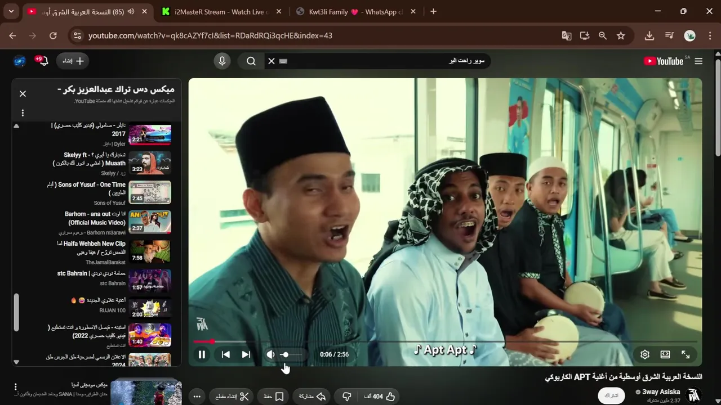
Task: Open the YouTube account avatar menu
Action: point(20,61)
